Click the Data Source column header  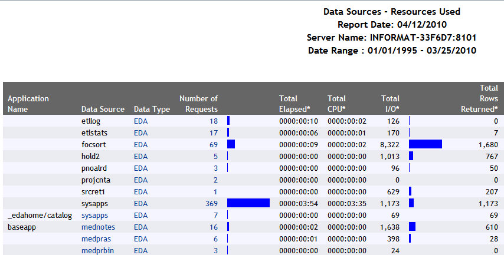point(103,109)
